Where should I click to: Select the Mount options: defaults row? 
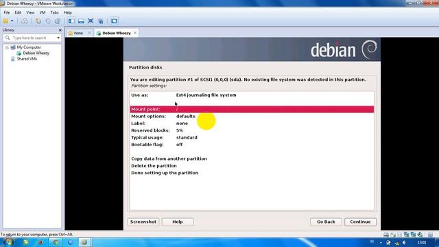pyautogui.click(x=252, y=116)
